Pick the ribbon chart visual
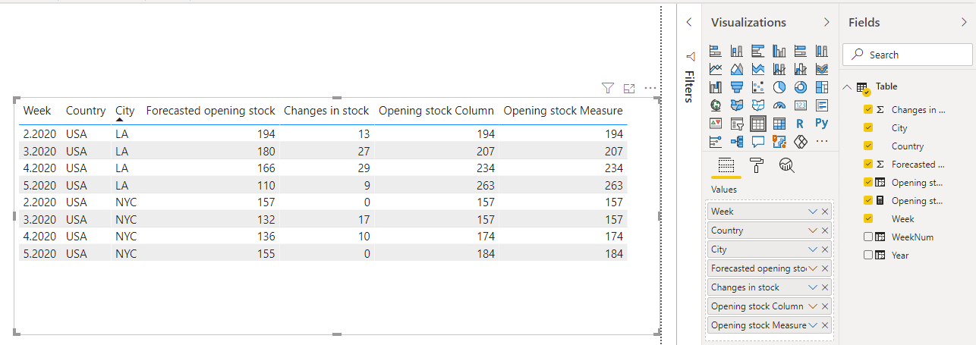The height and width of the screenshot is (345, 976). [x=821, y=69]
